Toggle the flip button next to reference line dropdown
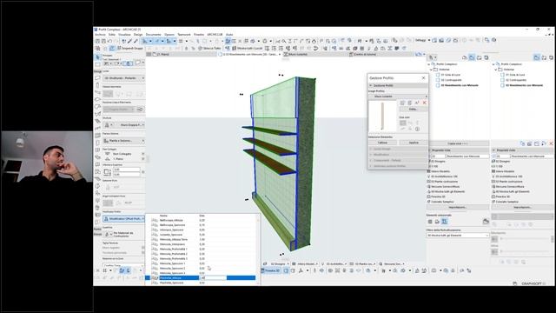Viewport: 556px width, 313px height. (140, 110)
